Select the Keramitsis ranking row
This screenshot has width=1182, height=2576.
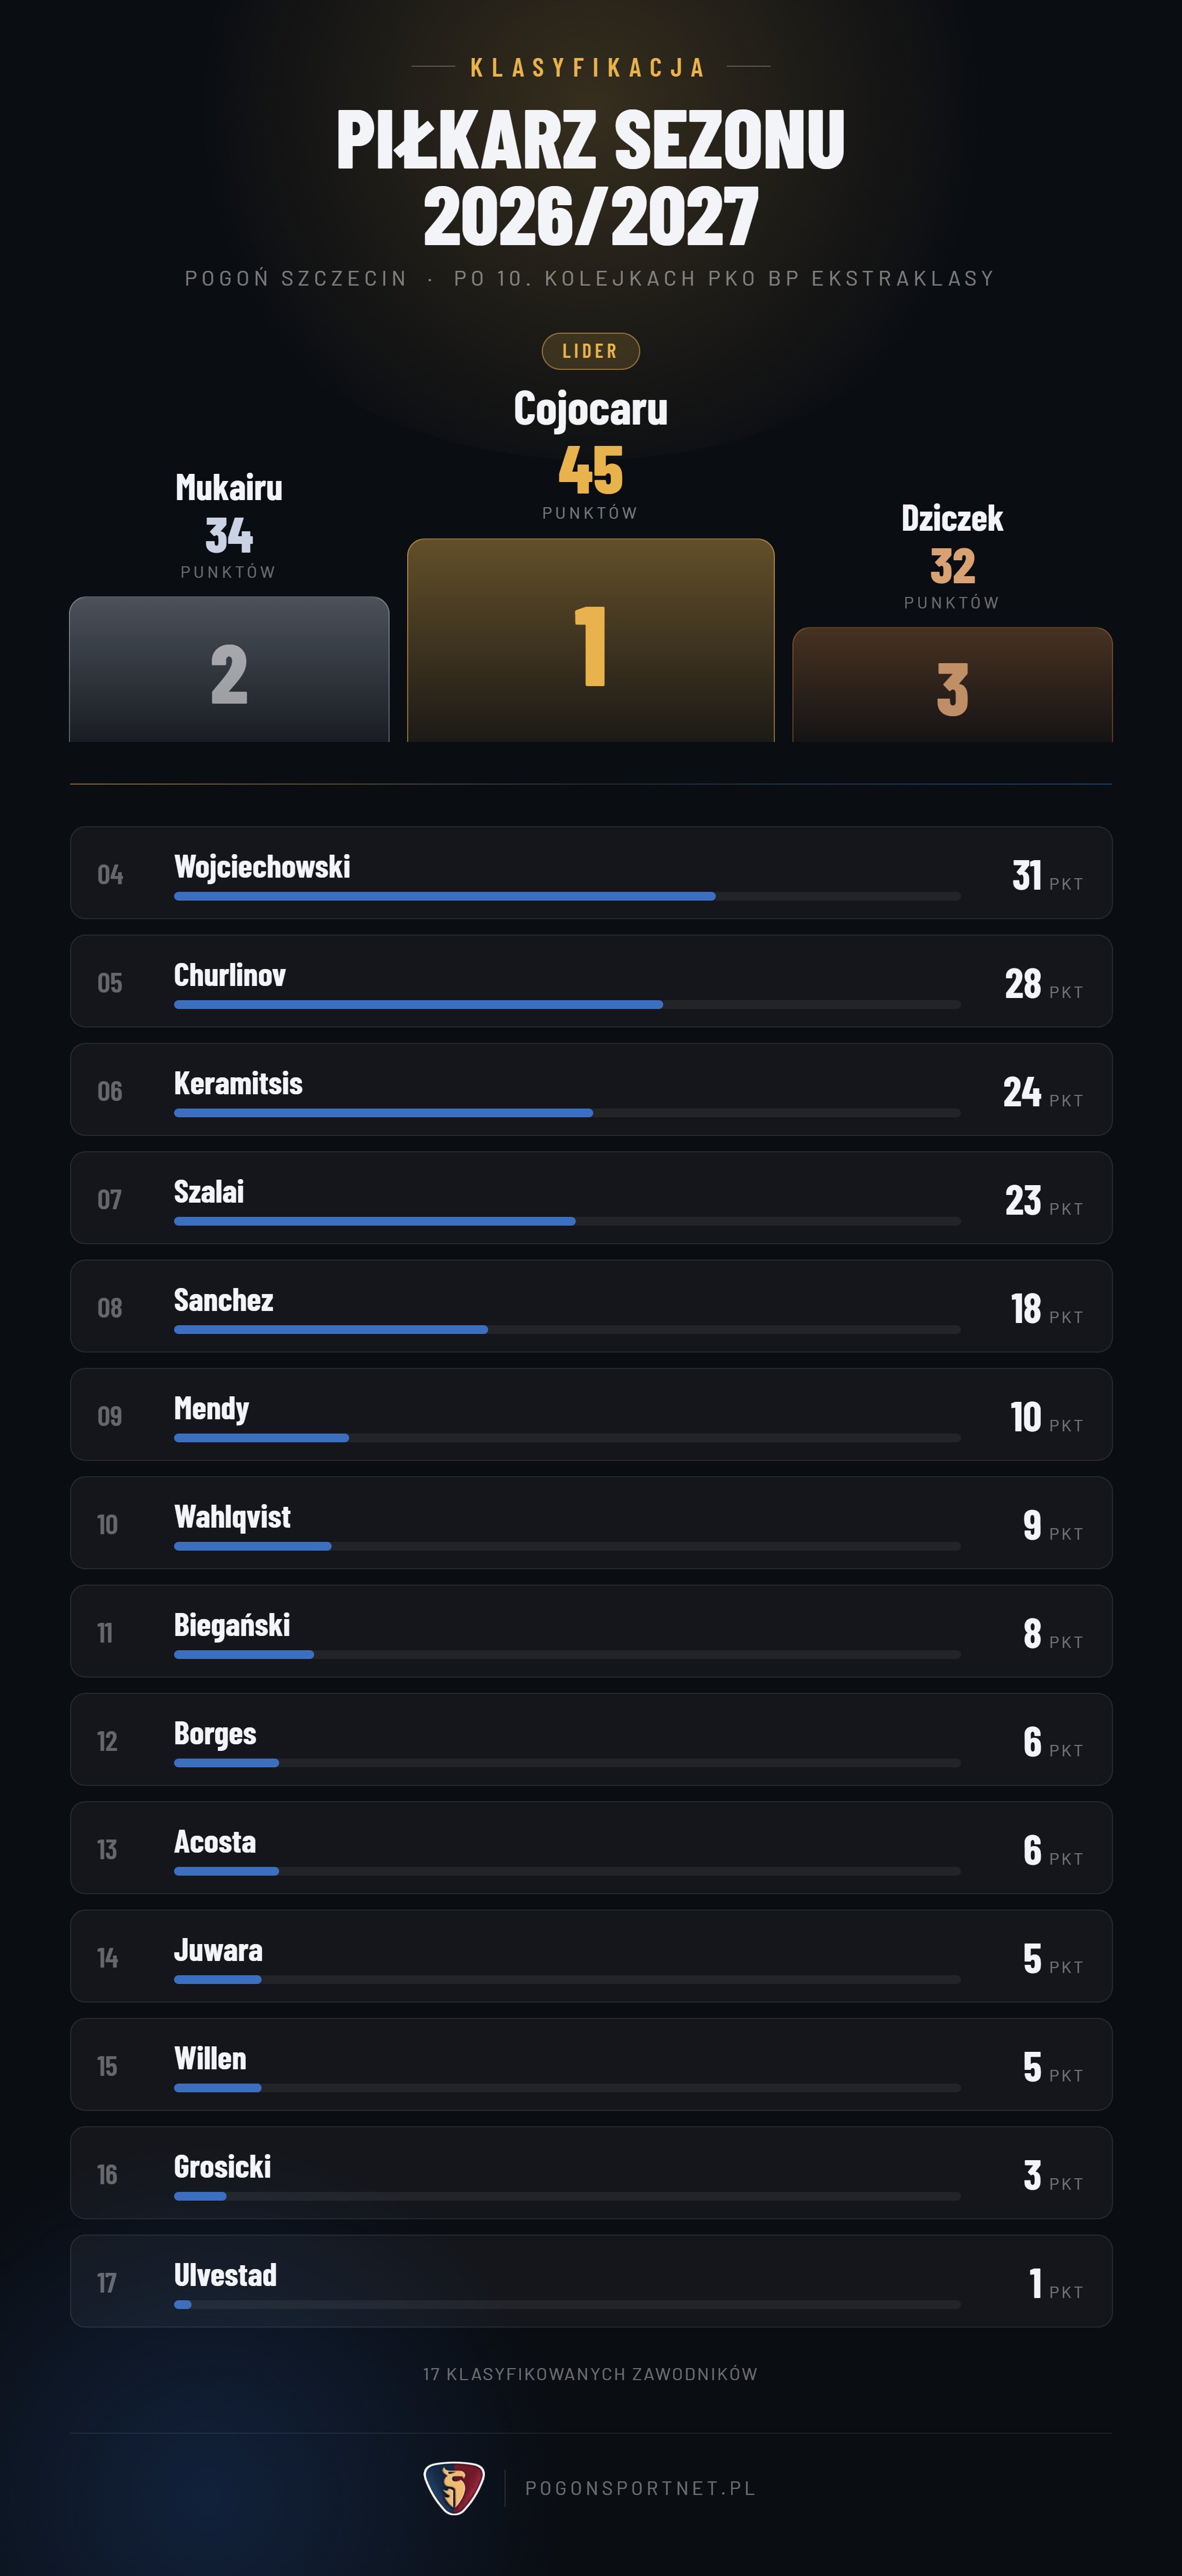coord(591,1089)
